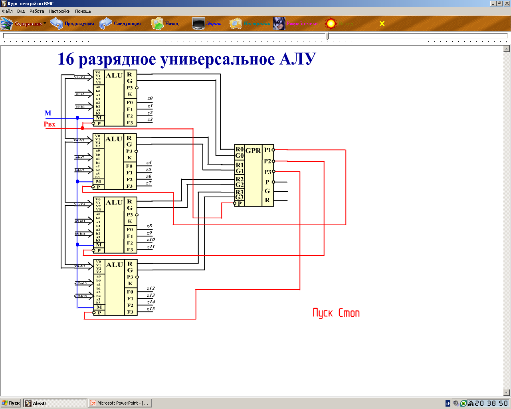Image resolution: width=511 pixels, height=409 pixels.
Task: Click the slider thumb below the toolbar
Action: coord(327,36)
